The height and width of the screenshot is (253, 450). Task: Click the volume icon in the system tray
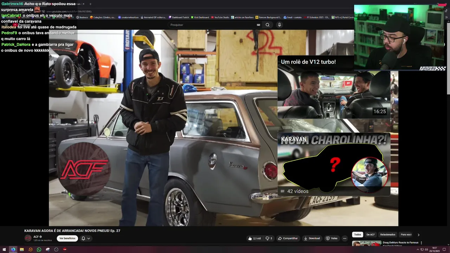coord(426,249)
